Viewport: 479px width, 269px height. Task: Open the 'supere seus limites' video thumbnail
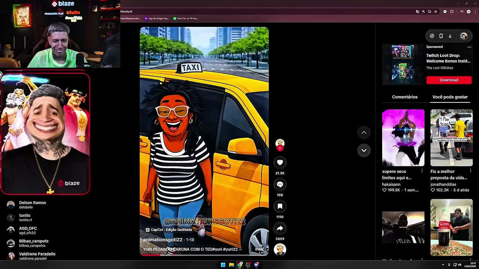coord(403,137)
